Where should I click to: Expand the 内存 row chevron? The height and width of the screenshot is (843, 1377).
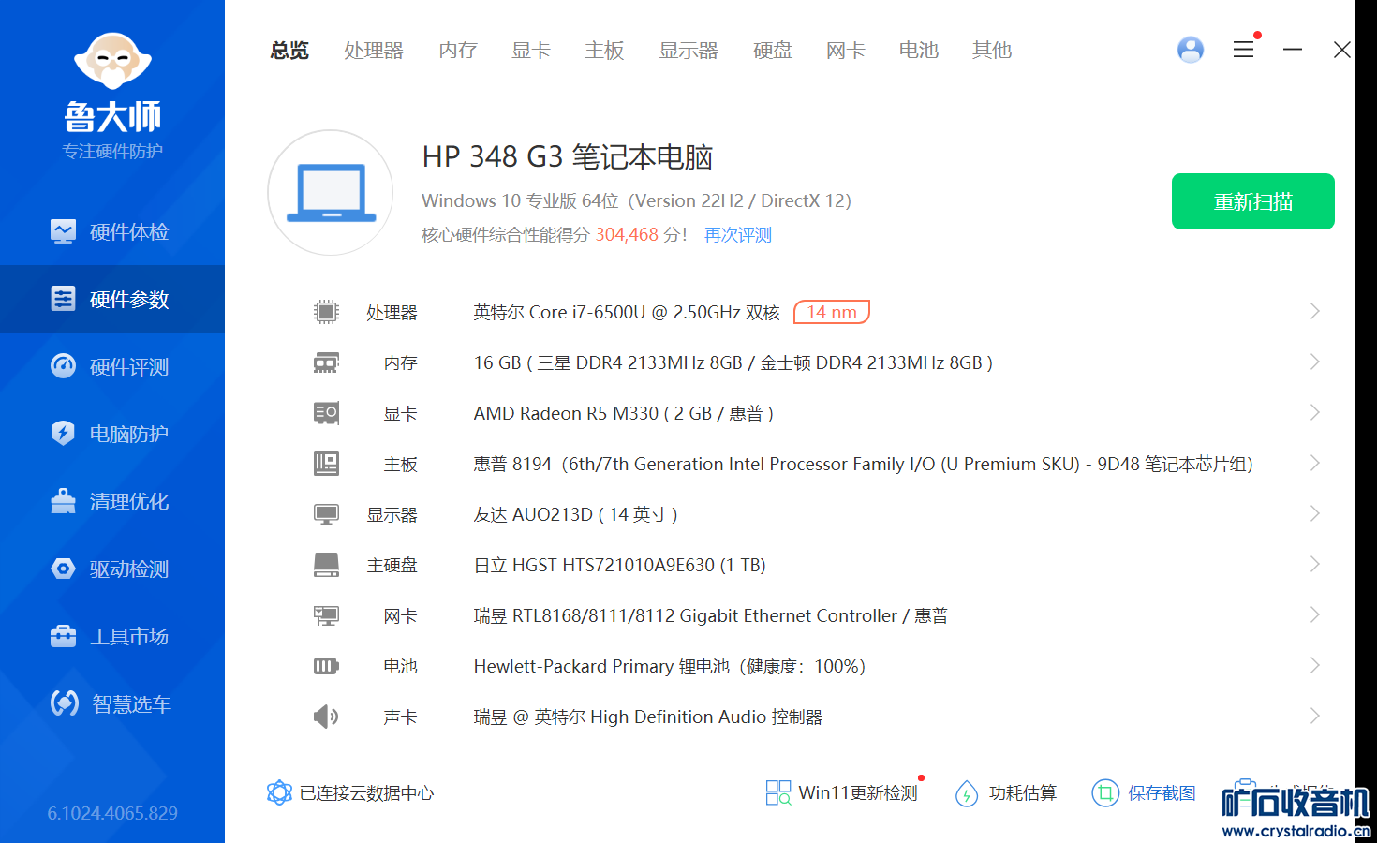[1315, 362]
